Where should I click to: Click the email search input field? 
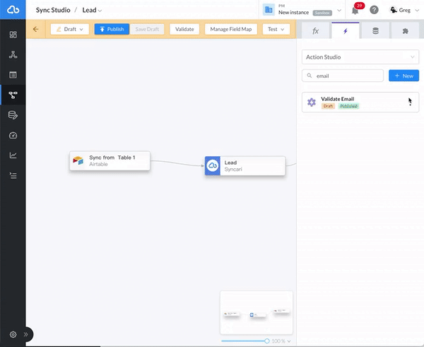pyautogui.click(x=343, y=76)
